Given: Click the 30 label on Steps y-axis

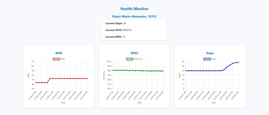Looking at the screenshot, I should 183,61.
